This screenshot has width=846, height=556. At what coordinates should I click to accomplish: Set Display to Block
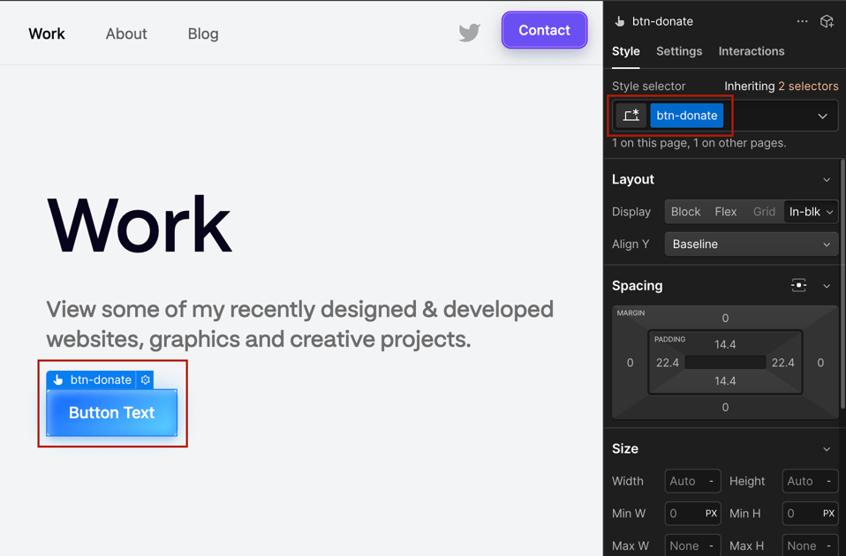pos(685,211)
